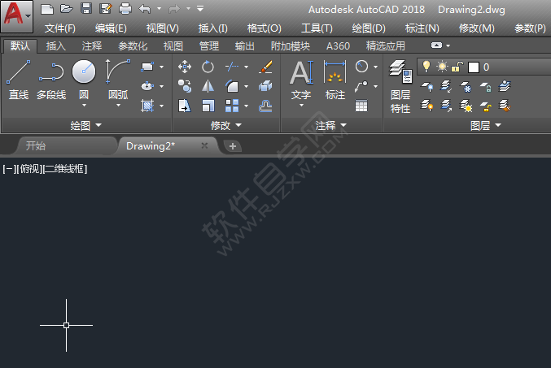Viewport: 551px width, 368px height.
Task: Click the Table icon in Annotation panel
Action: (x=361, y=106)
